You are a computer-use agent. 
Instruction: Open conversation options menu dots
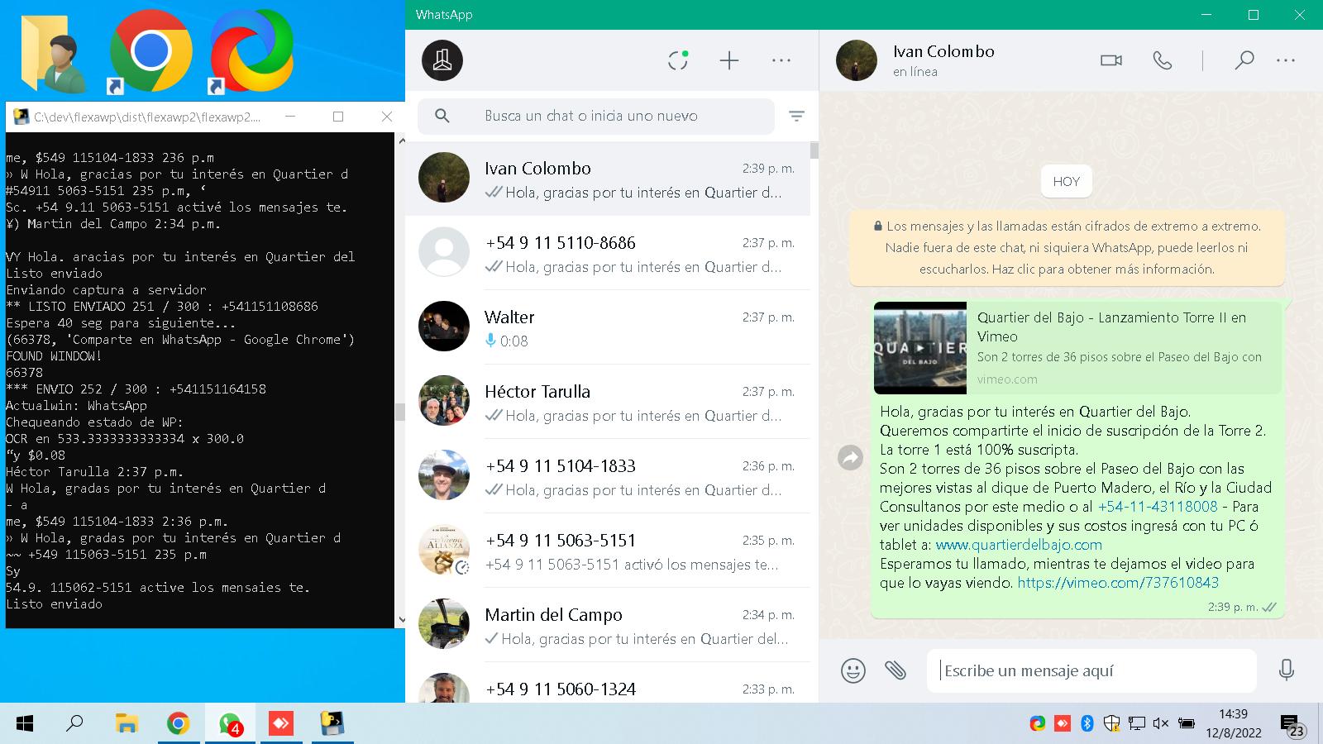(1286, 60)
